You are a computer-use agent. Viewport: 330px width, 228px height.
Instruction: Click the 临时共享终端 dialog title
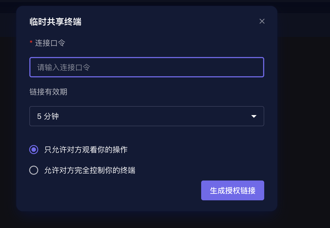coord(55,22)
